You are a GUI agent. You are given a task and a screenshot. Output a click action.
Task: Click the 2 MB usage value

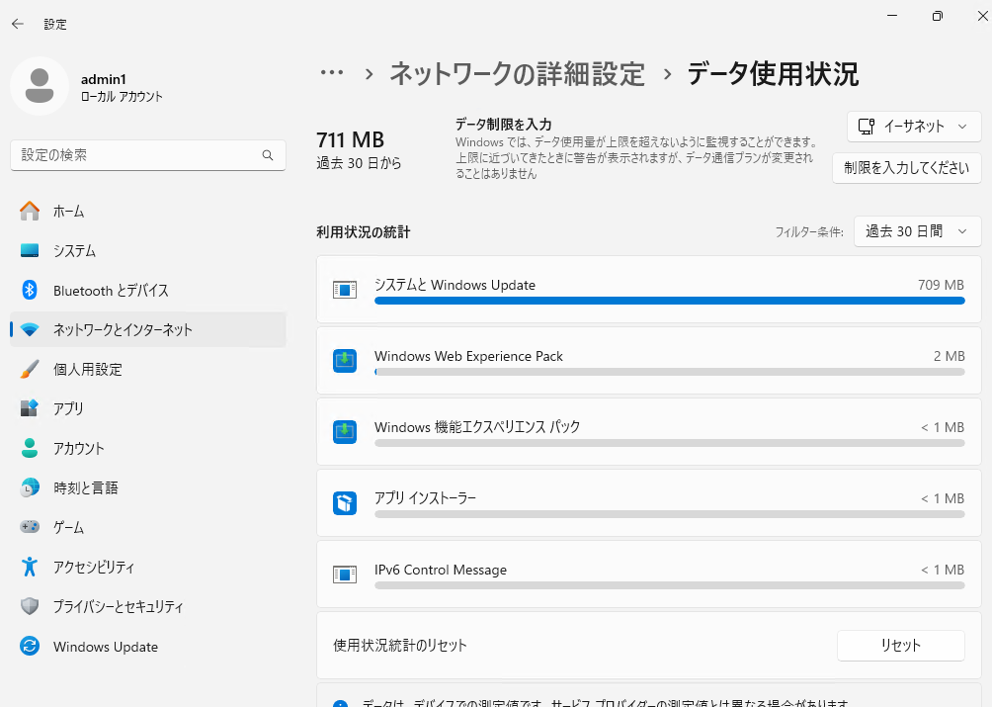tap(949, 356)
